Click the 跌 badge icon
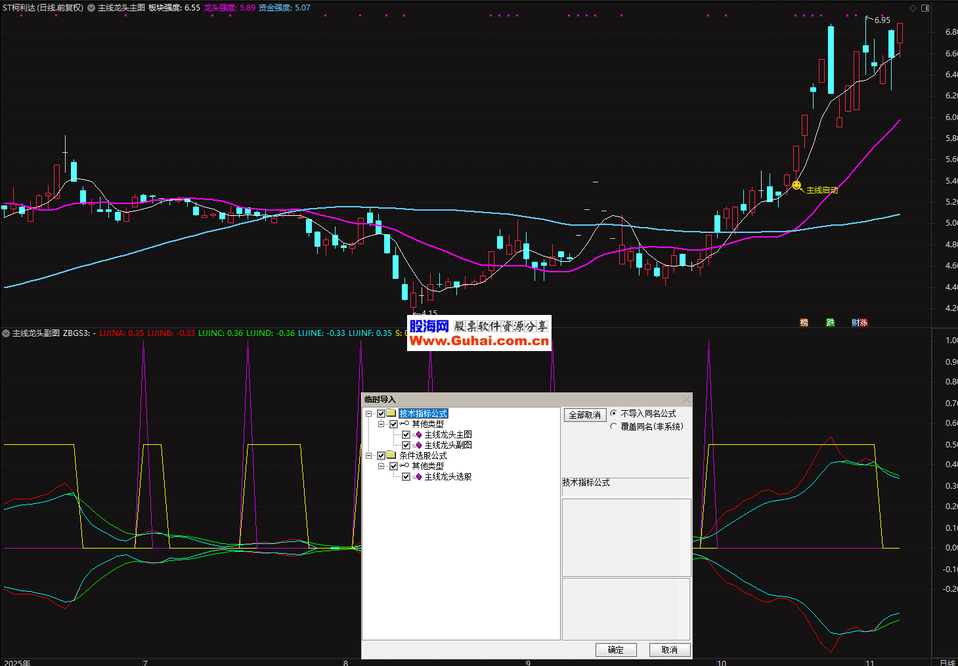Image resolution: width=958 pixels, height=666 pixels. click(830, 322)
